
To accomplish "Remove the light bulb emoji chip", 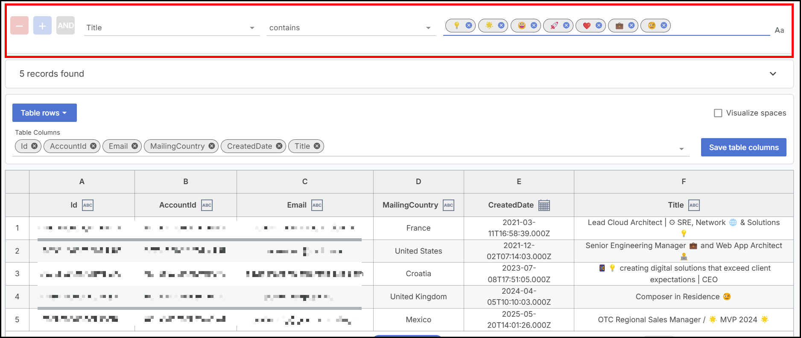I will [469, 26].
